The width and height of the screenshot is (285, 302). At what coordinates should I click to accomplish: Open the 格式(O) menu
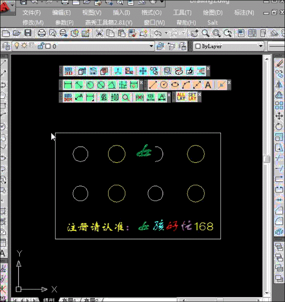pyautogui.click(x=151, y=13)
